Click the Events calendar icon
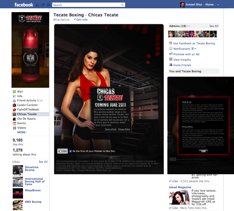 [14, 124]
